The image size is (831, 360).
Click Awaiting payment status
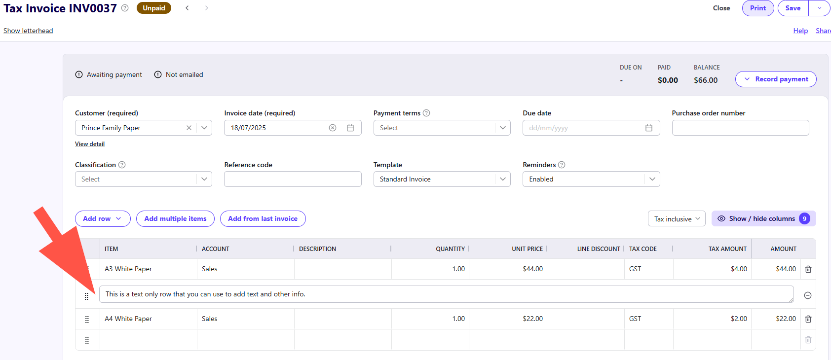109,74
